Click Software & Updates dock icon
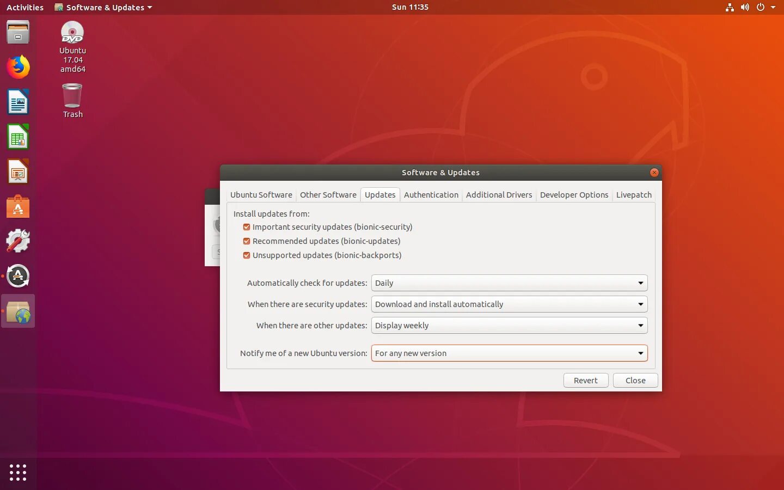 click(x=18, y=311)
